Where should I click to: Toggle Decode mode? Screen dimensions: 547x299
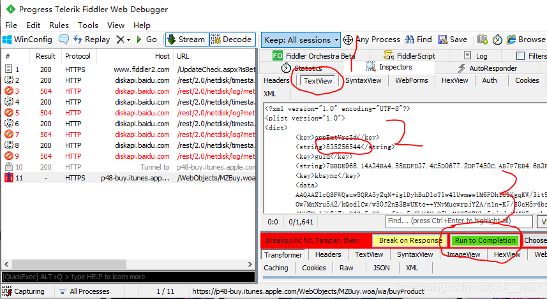[x=233, y=40]
